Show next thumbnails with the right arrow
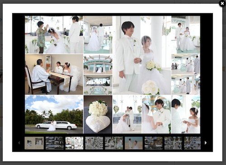This screenshot has height=165, width=226. tap(206, 143)
